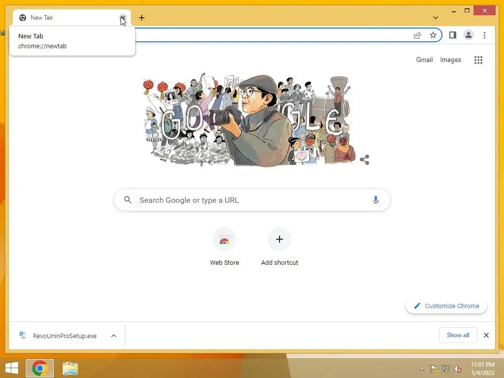Viewport: 504px width, 378px height.
Task: Click the Add shortcut button
Action: [x=280, y=248]
